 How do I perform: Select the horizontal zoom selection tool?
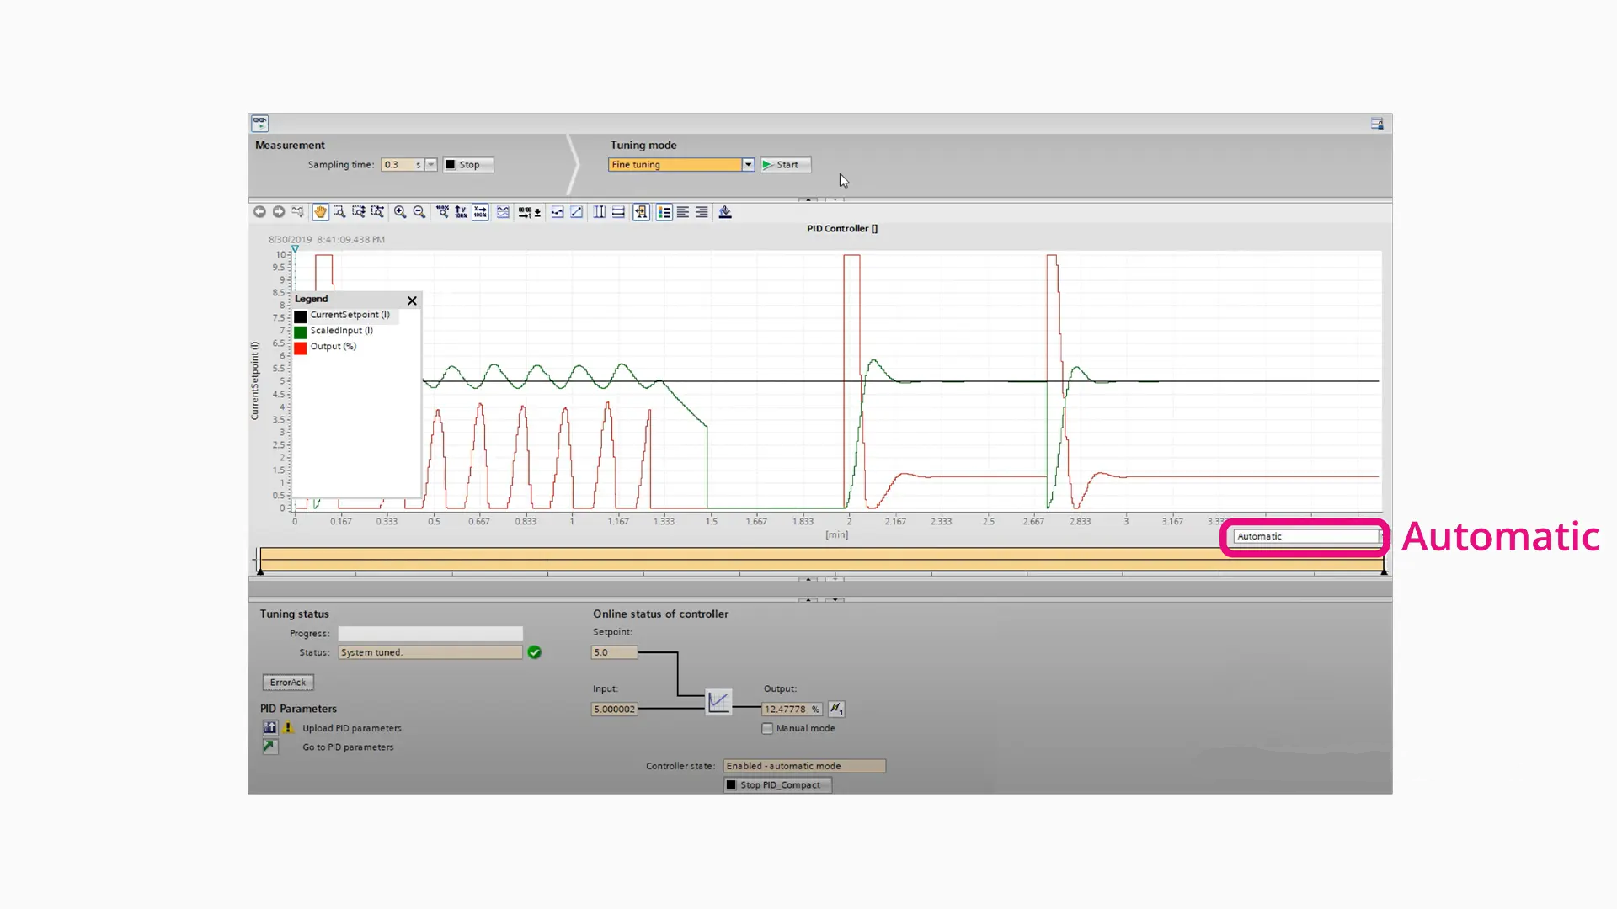tap(377, 212)
